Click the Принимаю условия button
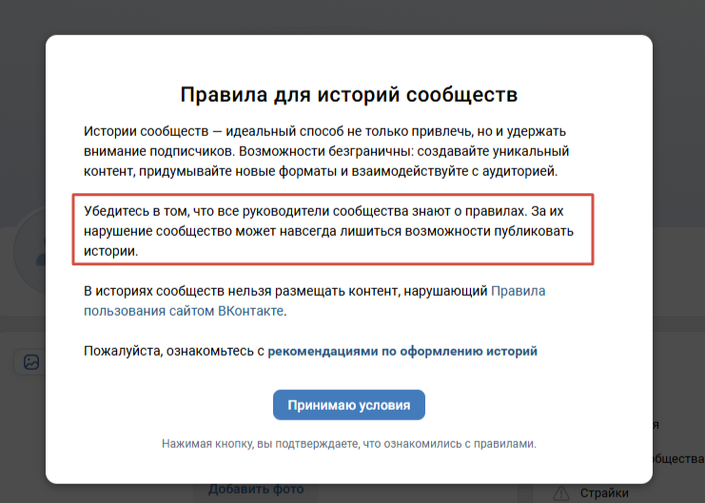The width and height of the screenshot is (705, 503). (x=348, y=405)
